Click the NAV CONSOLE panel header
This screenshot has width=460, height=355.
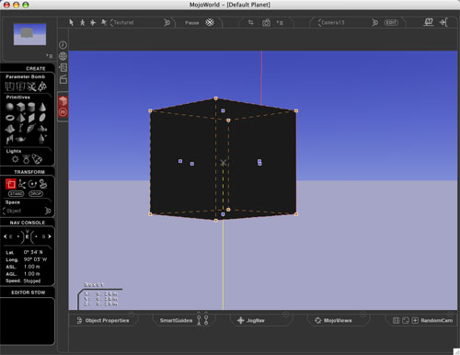[28, 223]
